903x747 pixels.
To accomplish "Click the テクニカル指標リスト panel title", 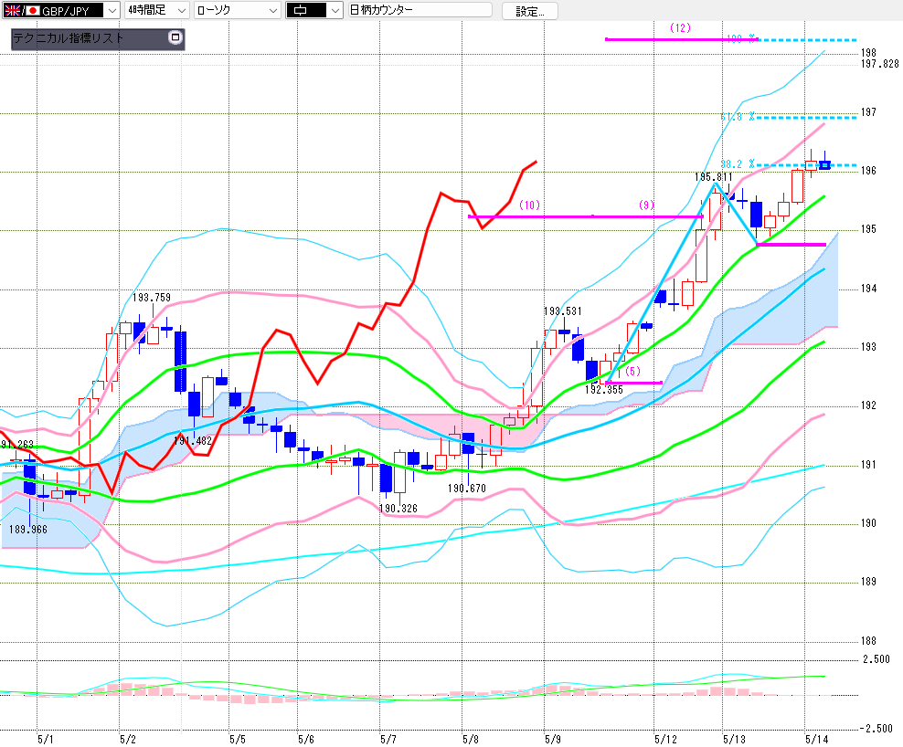I will 69,38.
